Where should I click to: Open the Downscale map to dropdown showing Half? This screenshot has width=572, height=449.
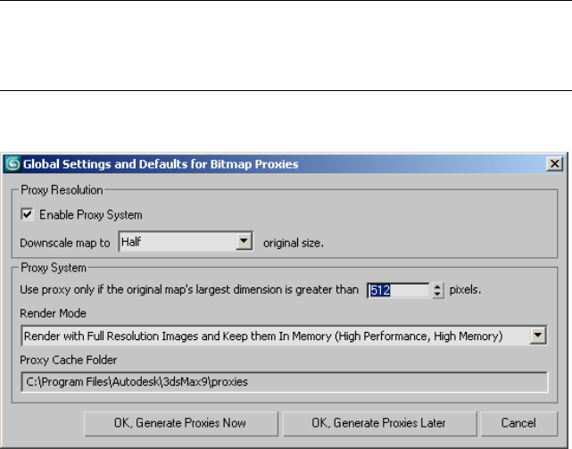(177, 241)
